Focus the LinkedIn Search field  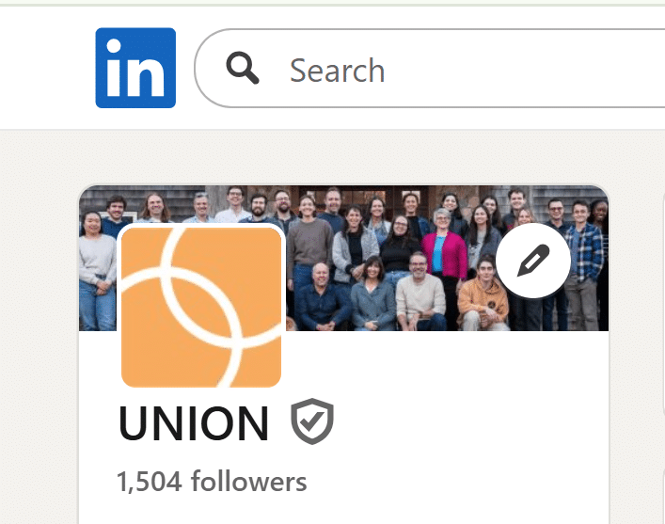point(429,68)
